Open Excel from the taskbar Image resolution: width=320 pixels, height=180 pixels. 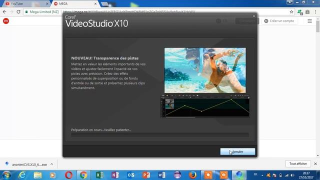(99, 175)
